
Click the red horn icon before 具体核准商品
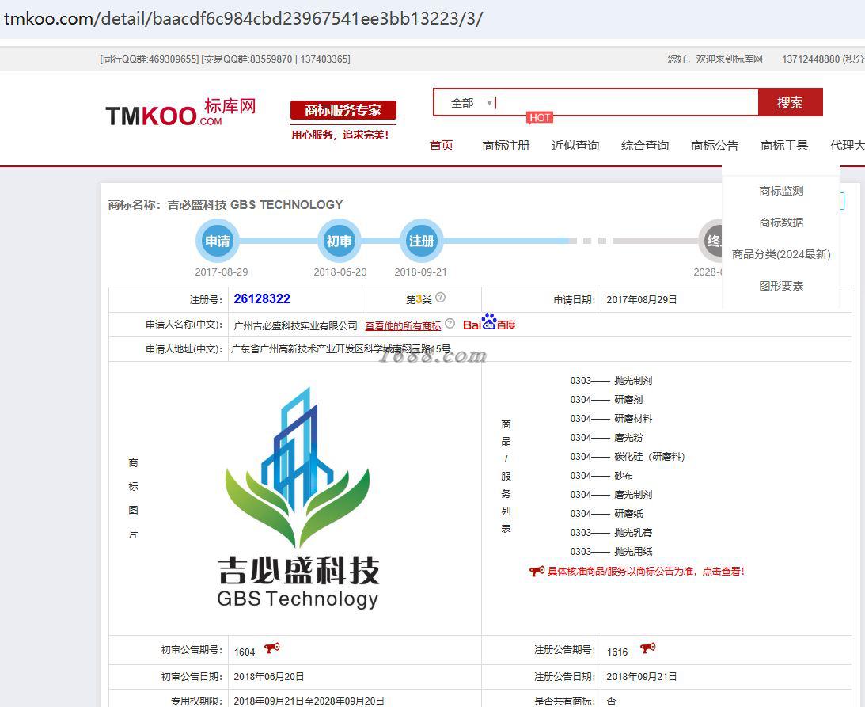pos(537,572)
